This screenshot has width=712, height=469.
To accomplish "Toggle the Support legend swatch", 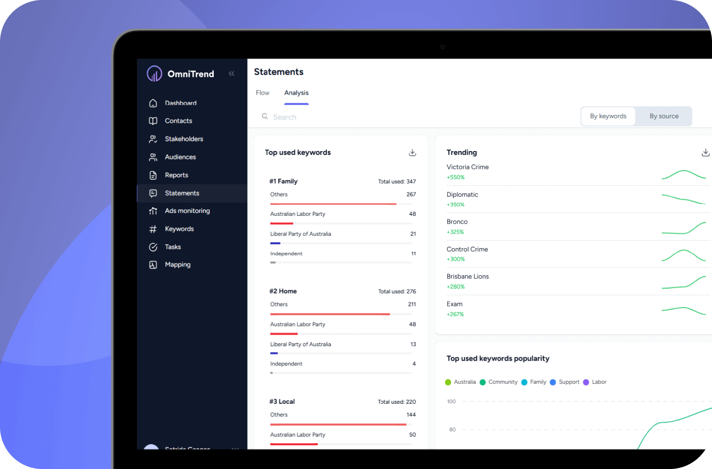I will coord(553,382).
